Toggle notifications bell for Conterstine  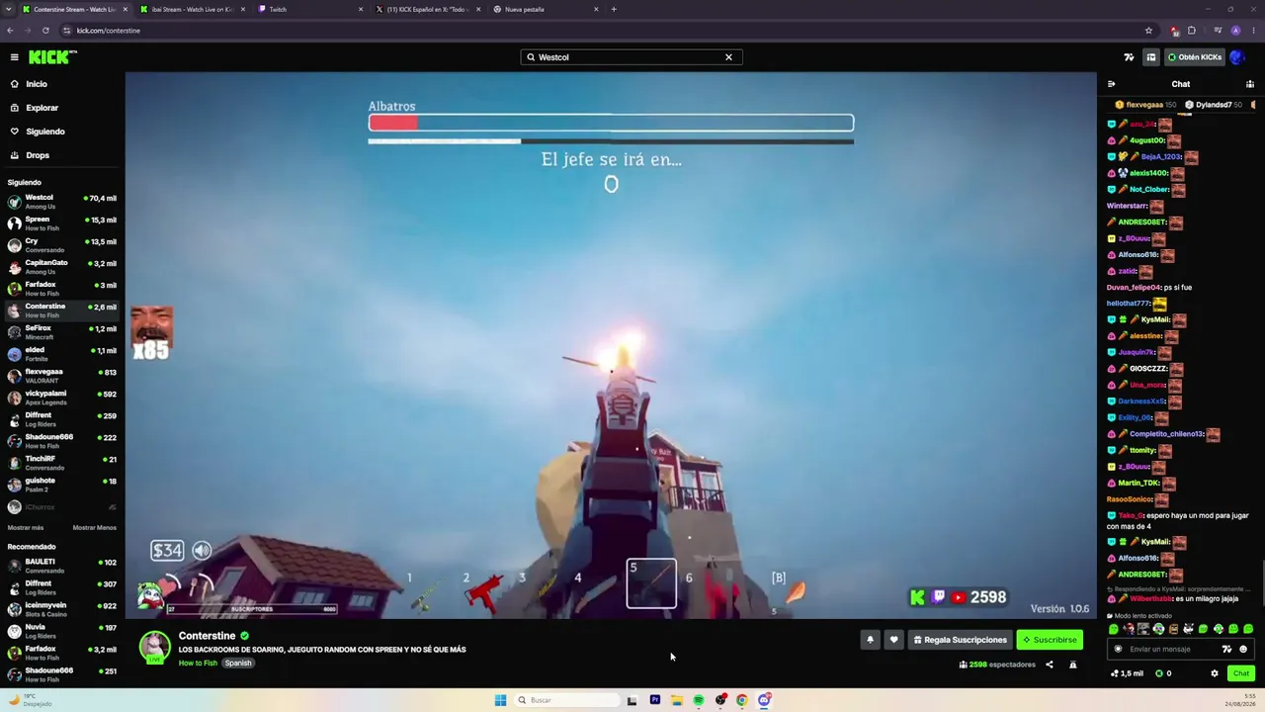[871, 640]
